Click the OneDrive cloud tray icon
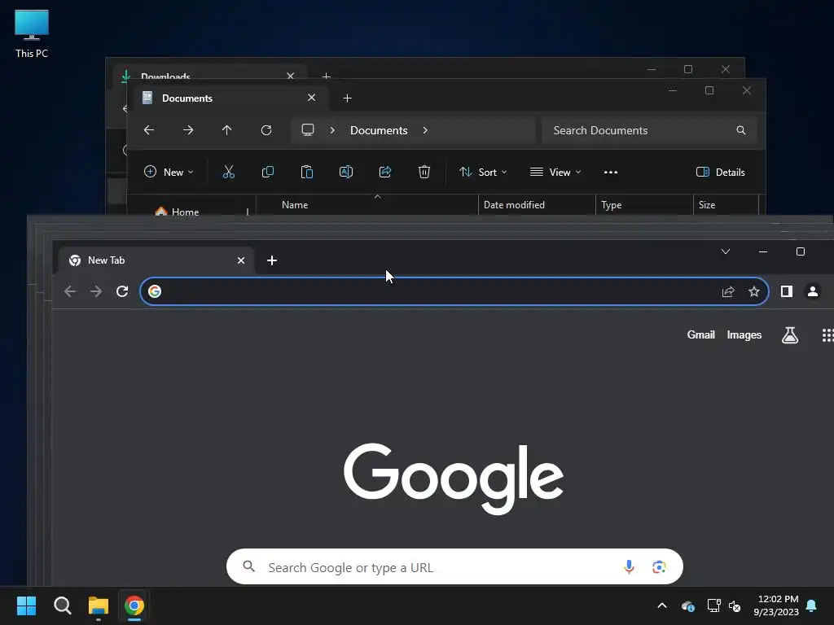834x625 pixels. click(688, 605)
